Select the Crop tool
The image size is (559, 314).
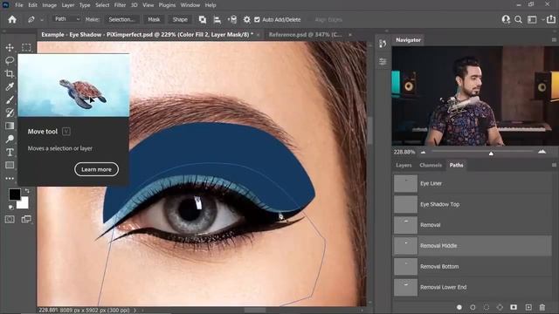pyautogui.click(x=10, y=73)
